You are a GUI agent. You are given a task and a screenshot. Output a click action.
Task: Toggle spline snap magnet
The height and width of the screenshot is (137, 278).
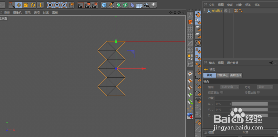[198, 72]
